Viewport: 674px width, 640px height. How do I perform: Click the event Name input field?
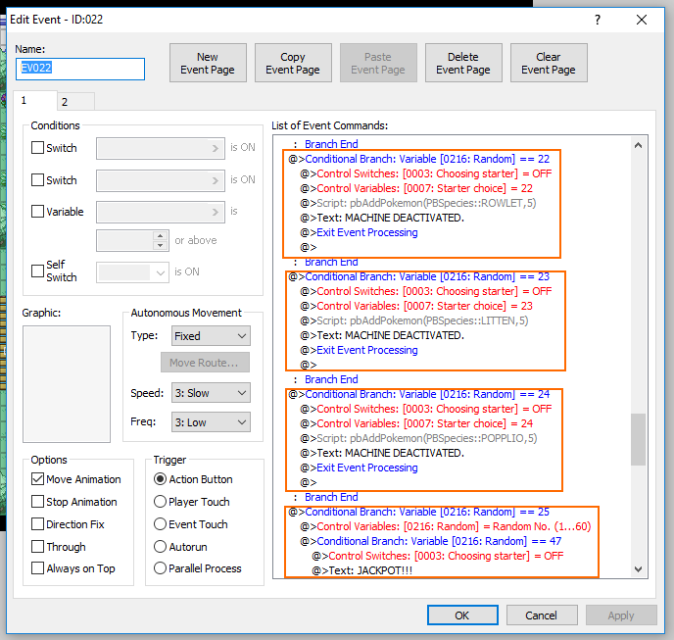[80, 69]
